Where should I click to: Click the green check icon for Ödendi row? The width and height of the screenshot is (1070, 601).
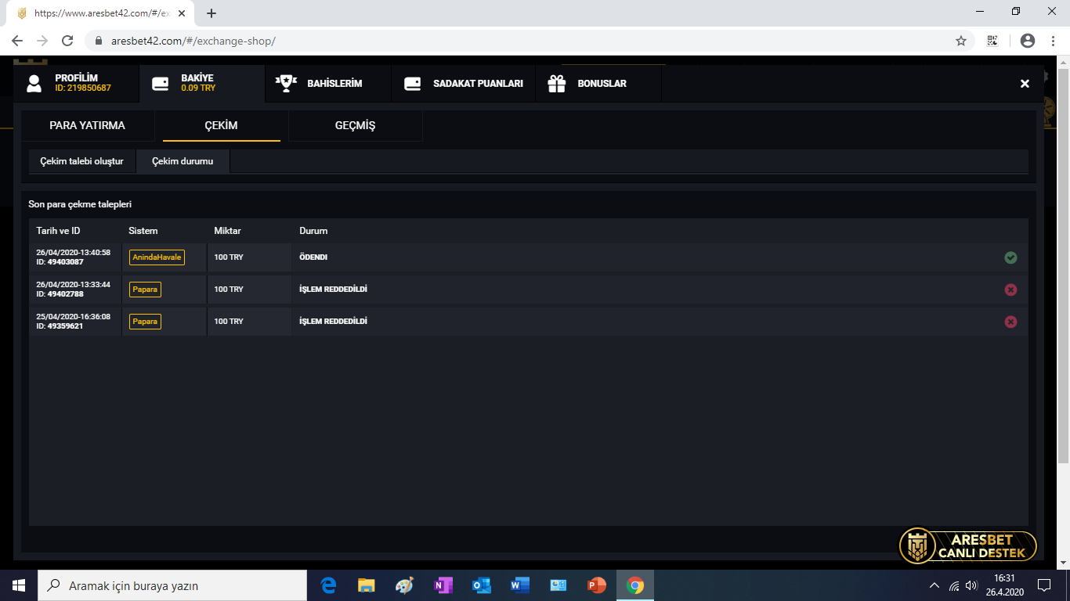coord(1010,257)
